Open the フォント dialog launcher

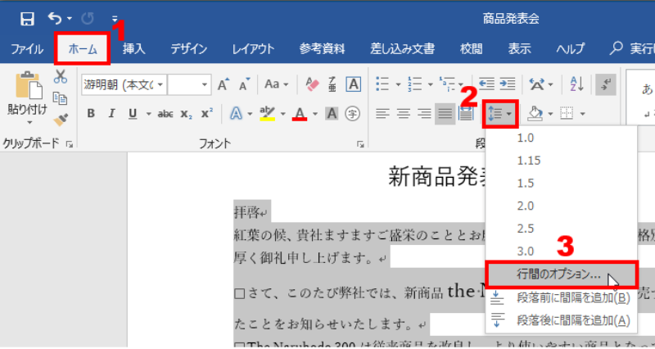[x=359, y=144]
